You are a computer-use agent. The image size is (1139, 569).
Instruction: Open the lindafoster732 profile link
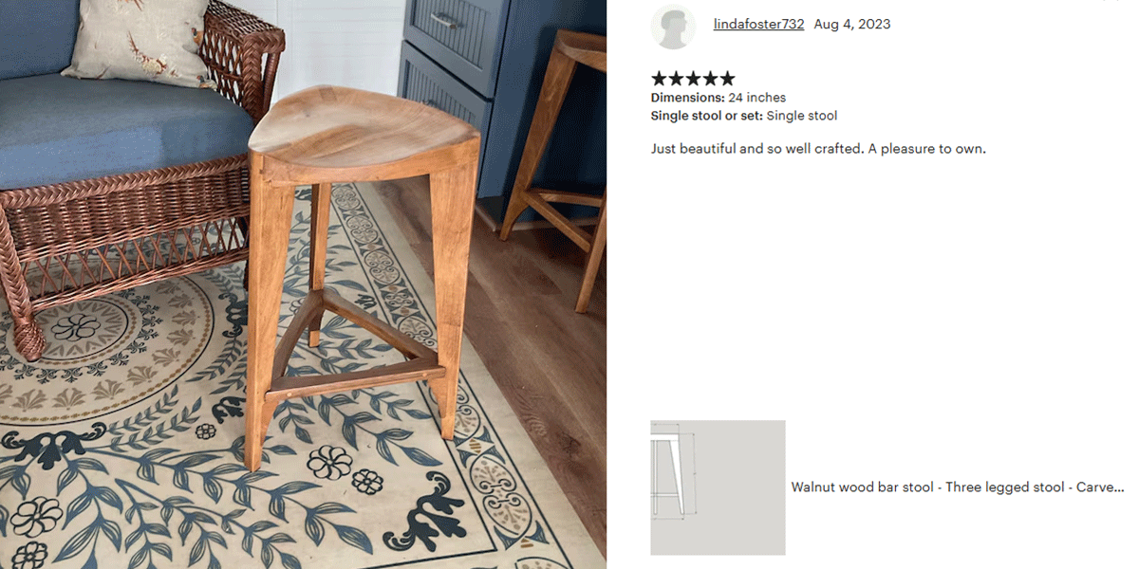point(758,25)
